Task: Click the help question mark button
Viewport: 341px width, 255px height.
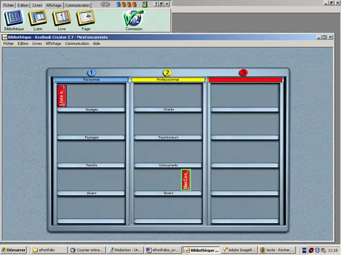Action: [155, 4]
